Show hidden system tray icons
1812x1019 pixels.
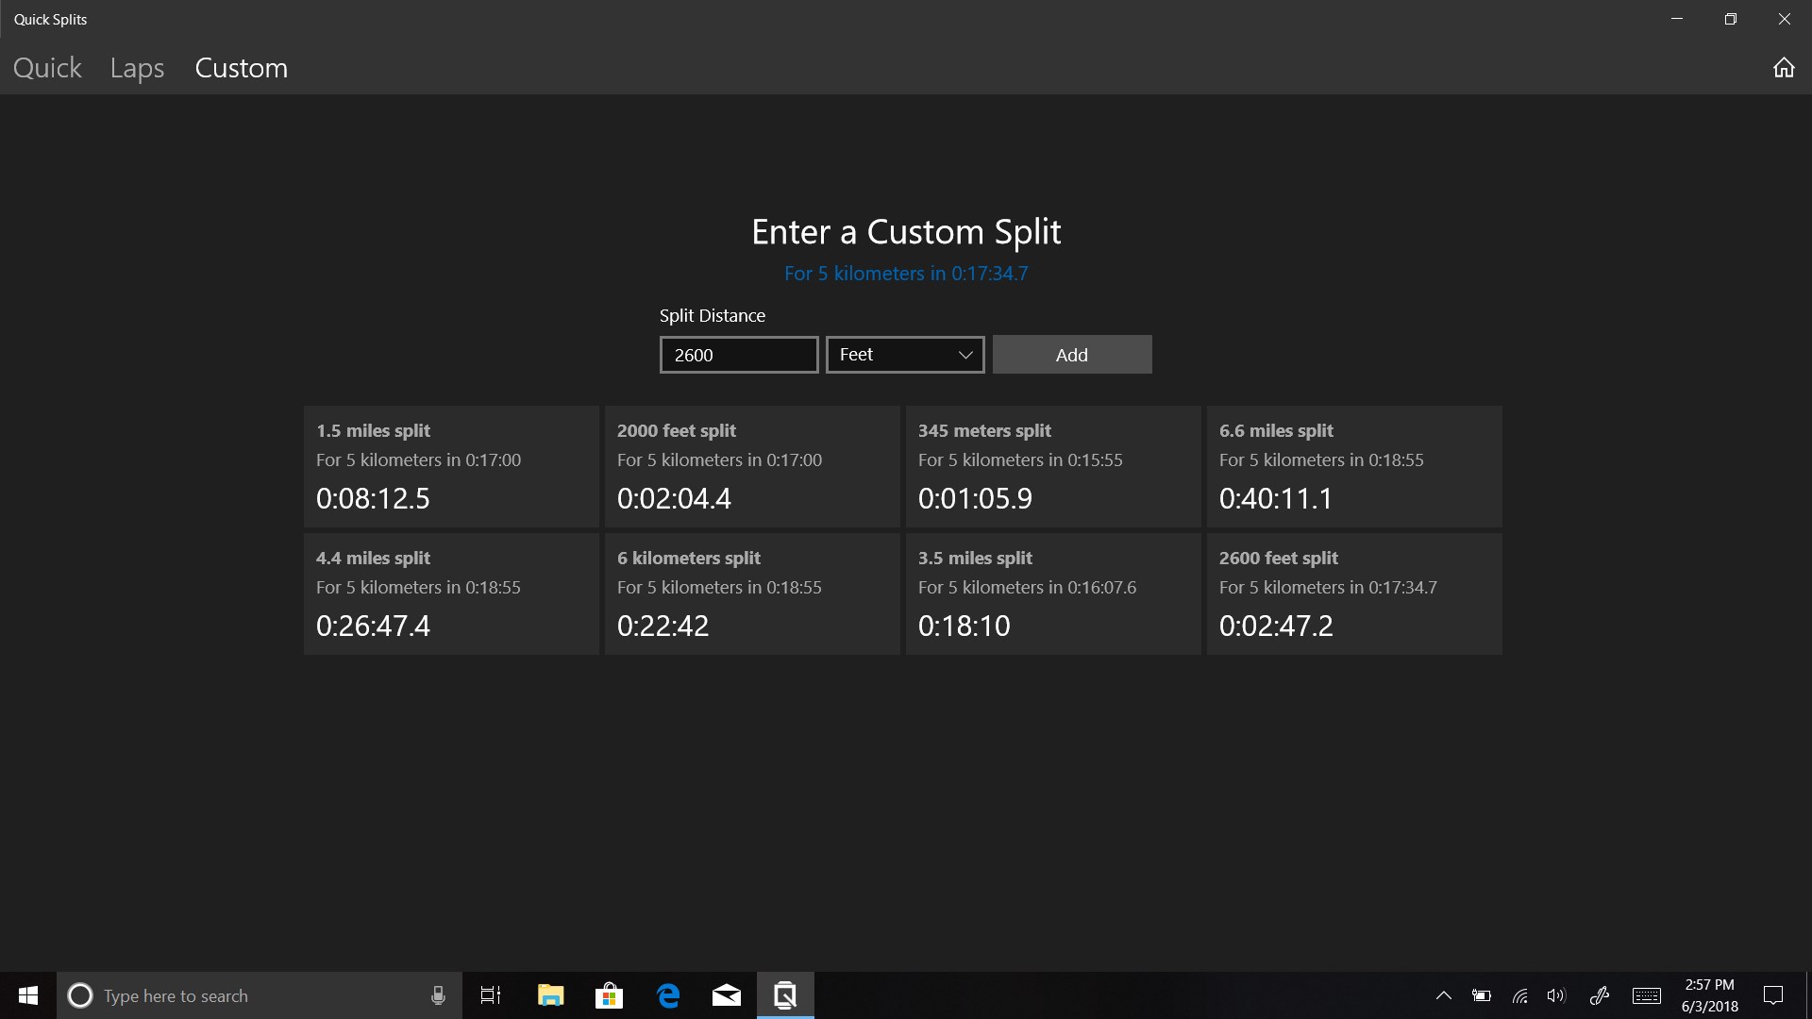pyautogui.click(x=1443, y=995)
